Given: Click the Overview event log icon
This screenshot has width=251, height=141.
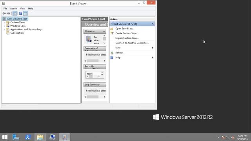Looking at the screenshot, I should [89, 39].
